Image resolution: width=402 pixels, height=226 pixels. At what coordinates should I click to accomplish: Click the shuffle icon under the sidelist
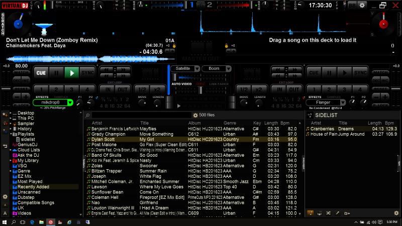(x=328, y=213)
